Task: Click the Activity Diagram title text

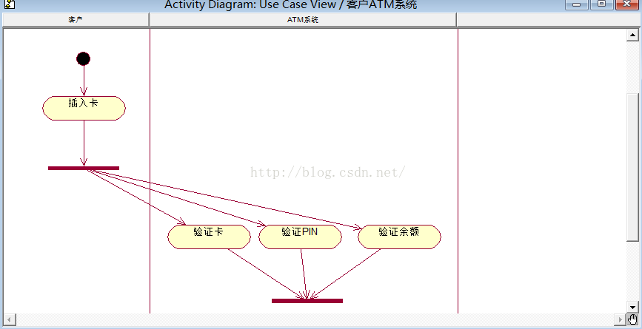Action: pyautogui.click(x=291, y=5)
